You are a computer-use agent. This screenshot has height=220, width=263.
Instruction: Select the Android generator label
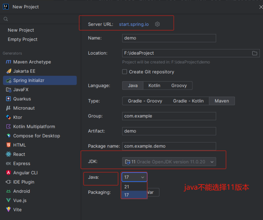(x=22, y=191)
